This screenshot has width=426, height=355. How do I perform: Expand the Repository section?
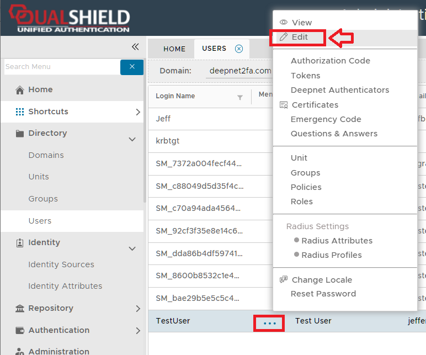click(137, 309)
